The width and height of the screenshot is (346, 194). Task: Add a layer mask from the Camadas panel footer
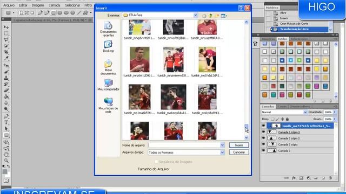[x=301, y=178]
